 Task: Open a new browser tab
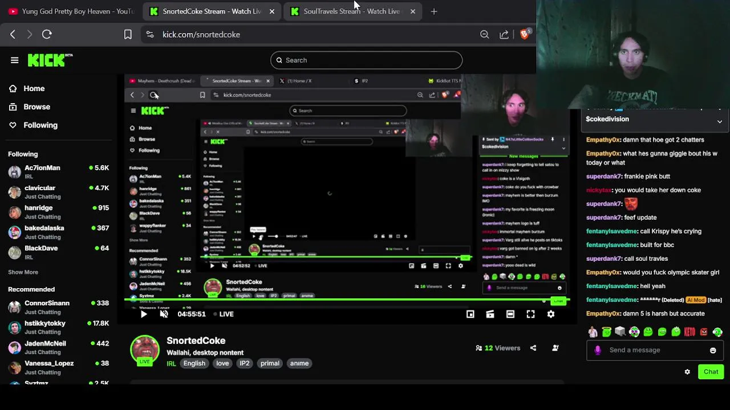pos(434,11)
